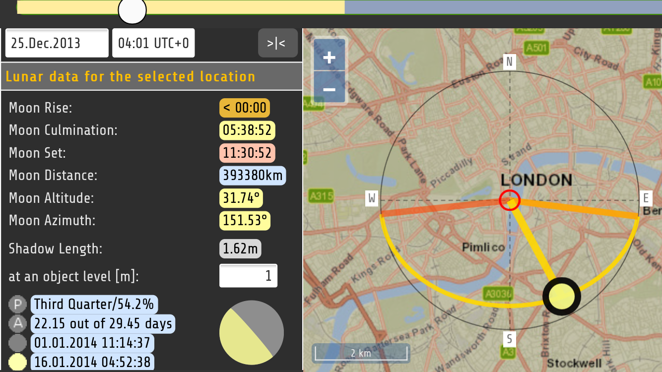This screenshot has width=662, height=372.
Task: Click the Stockwell label on the map
Action: click(x=574, y=363)
